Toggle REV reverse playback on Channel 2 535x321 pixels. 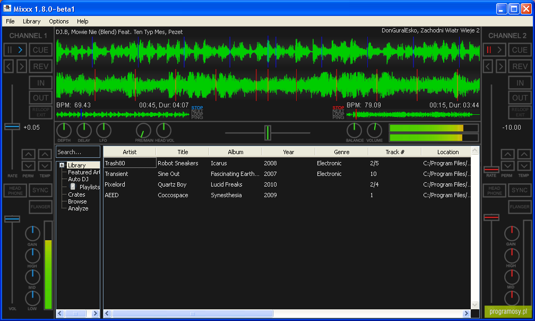pyautogui.click(x=520, y=66)
